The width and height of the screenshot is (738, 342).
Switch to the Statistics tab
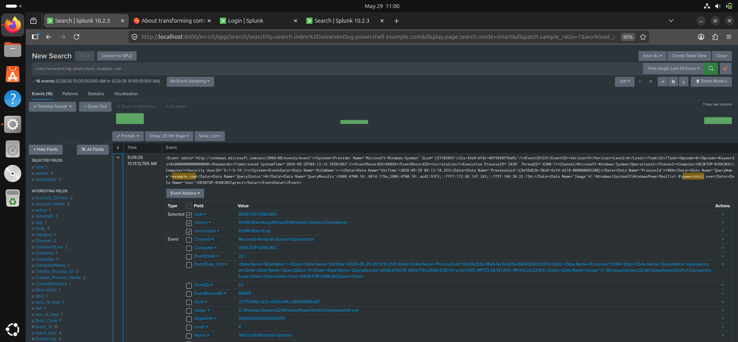[96, 94]
